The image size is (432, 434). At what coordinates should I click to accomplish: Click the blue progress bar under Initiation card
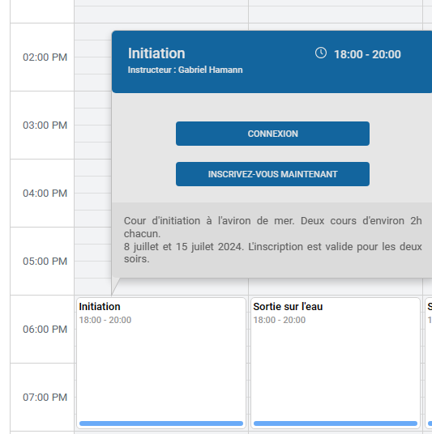(x=161, y=423)
